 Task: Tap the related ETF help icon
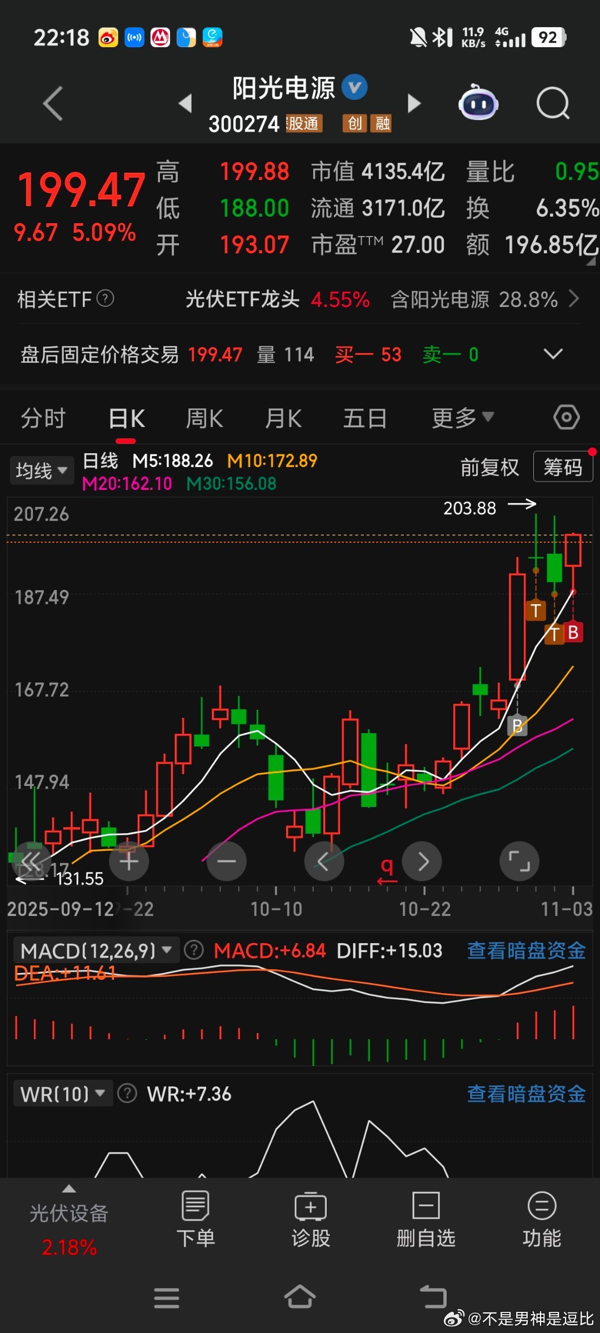[x=106, y=299]
